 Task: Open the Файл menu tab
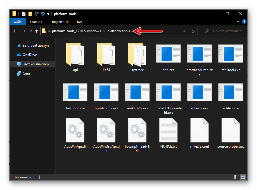17,22
